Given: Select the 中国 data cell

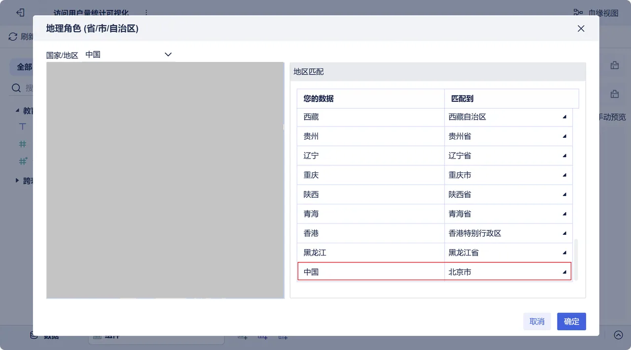Looking at the screenshot, I should (371, 272).
